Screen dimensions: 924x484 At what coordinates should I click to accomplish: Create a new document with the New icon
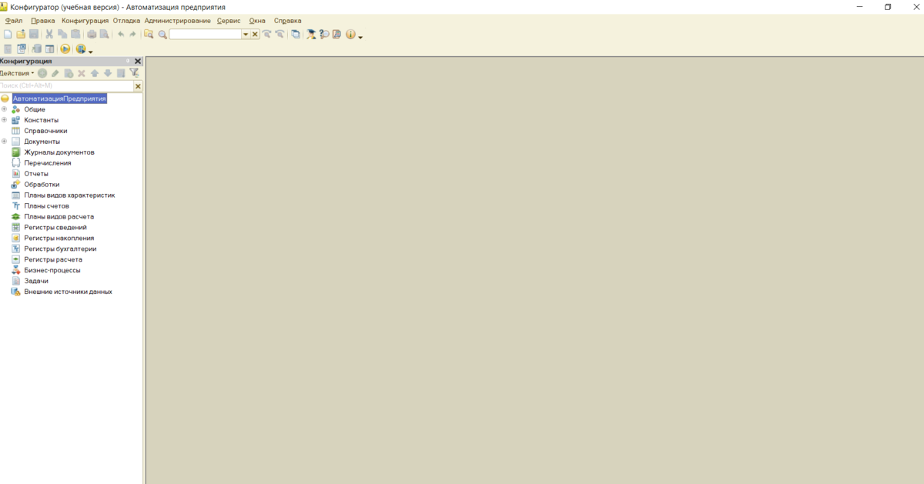(x=8, y=34)
